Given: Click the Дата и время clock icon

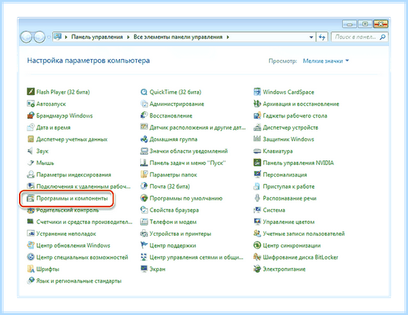Looking at the screenshot, I should [31, 127].
